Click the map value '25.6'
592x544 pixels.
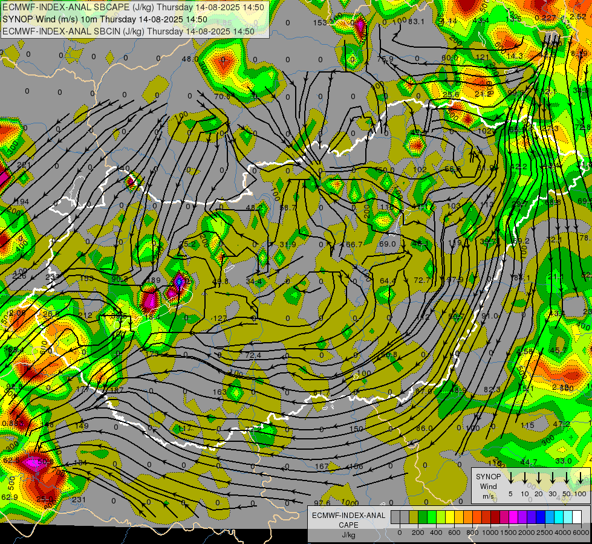451,94
